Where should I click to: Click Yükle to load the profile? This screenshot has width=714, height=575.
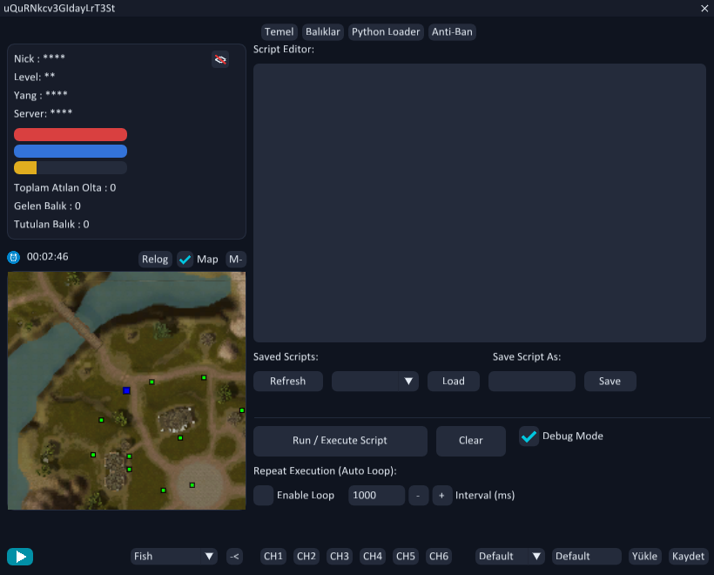point(645,557)
